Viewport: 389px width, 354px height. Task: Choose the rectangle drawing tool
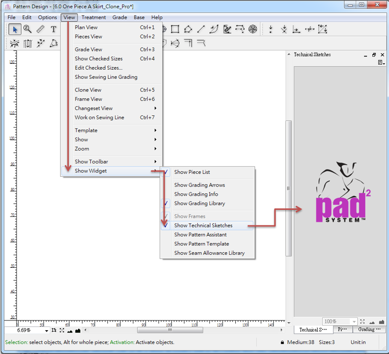pos(175,29)
